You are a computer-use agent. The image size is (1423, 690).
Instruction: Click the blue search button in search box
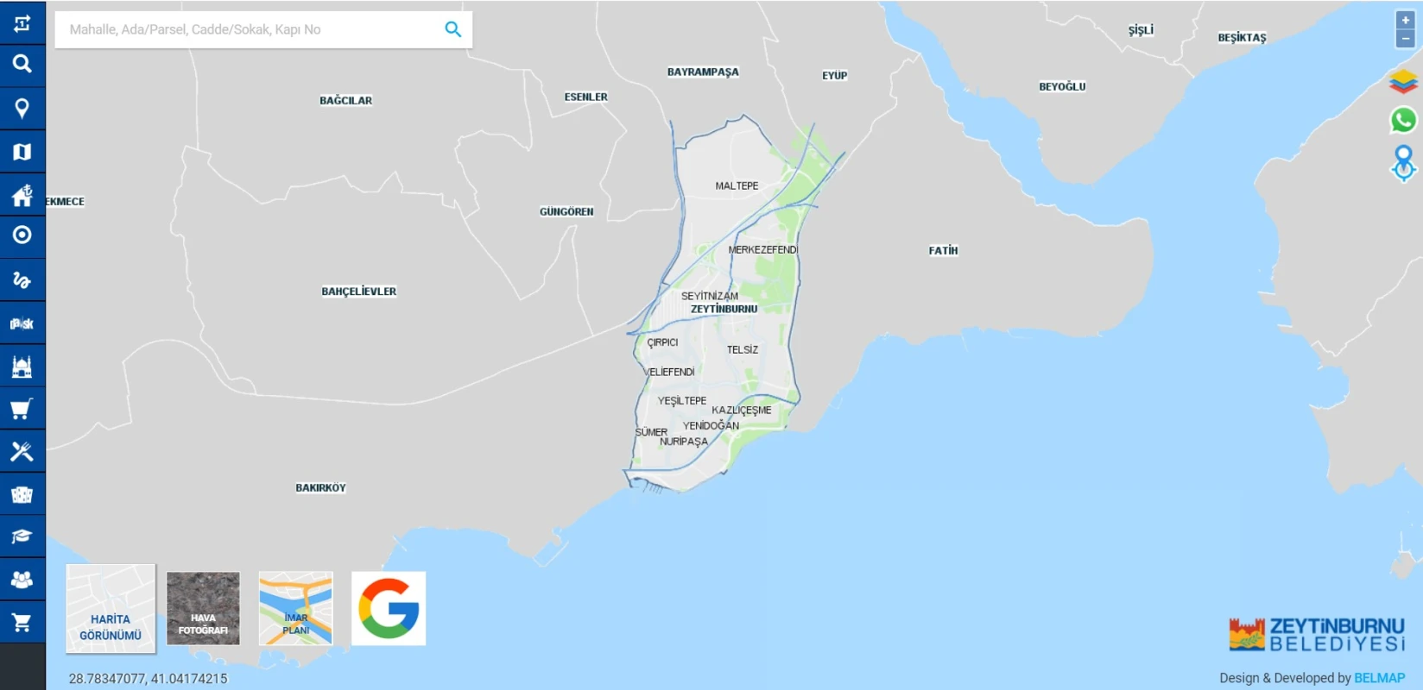pos(453,29)
